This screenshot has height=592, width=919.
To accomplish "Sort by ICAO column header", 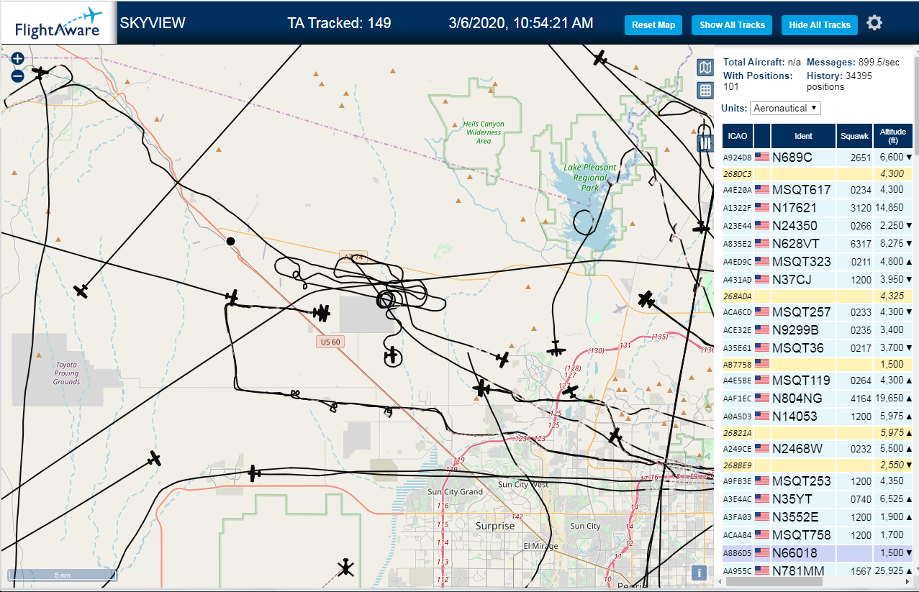I will 737,136.
